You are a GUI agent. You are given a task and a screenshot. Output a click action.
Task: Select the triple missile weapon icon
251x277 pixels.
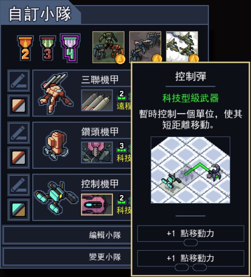(x=97, y=100)
